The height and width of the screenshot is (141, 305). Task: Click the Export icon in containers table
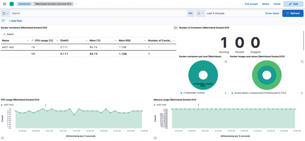click(x=5, y=34)
